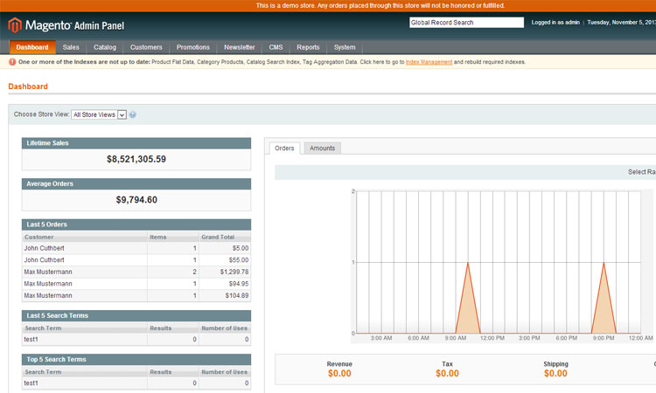The image size is (656, 393).
Task: Click the Dashboard page heading
Action: click(28, 86)
